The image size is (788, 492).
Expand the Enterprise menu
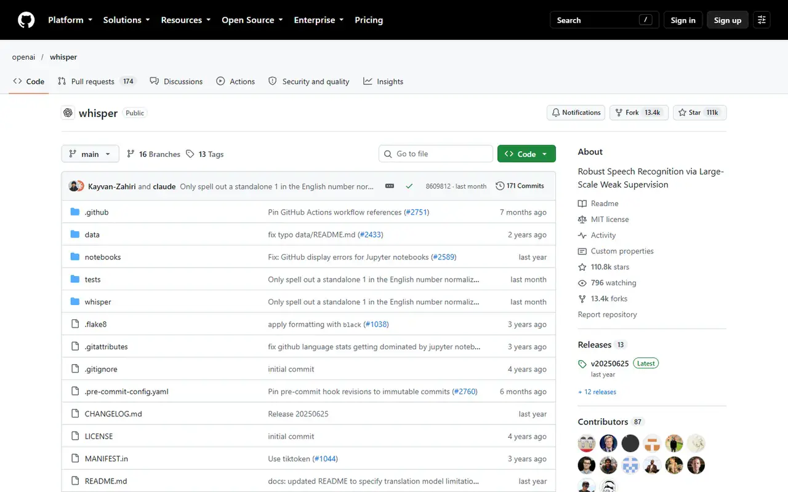coord(319,20)
